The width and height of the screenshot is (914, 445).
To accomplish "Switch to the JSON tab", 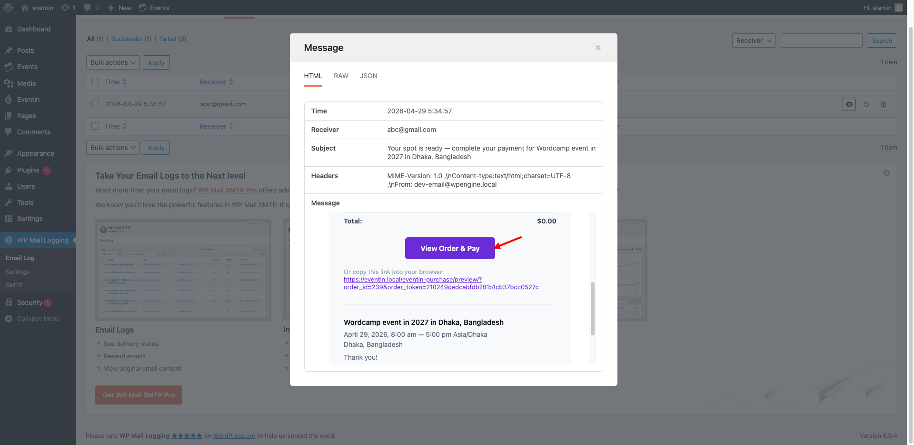I will [368, 76].
